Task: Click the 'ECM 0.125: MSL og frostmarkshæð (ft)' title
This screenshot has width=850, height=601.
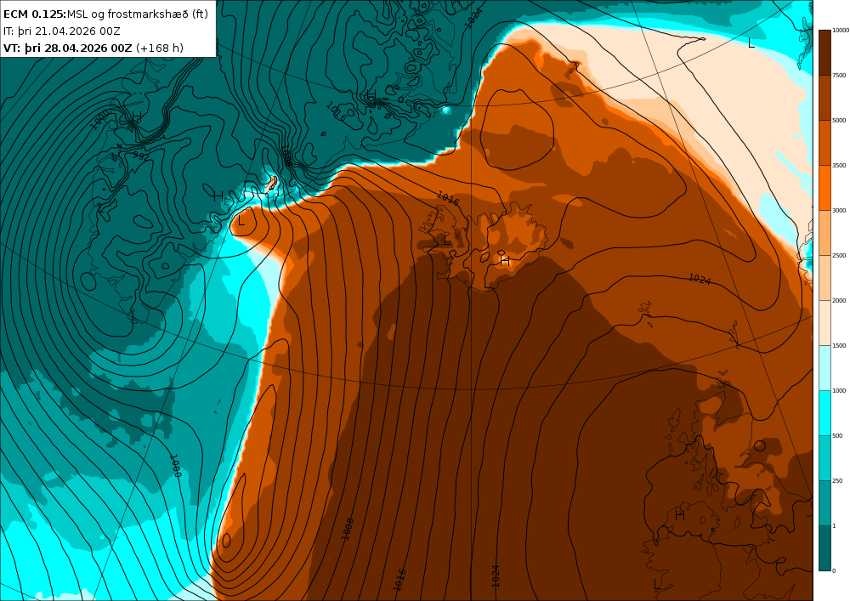Action: click(105, 14)
